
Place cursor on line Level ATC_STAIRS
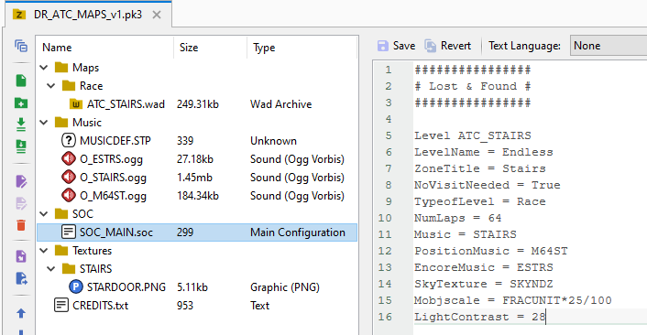[473, 135]
